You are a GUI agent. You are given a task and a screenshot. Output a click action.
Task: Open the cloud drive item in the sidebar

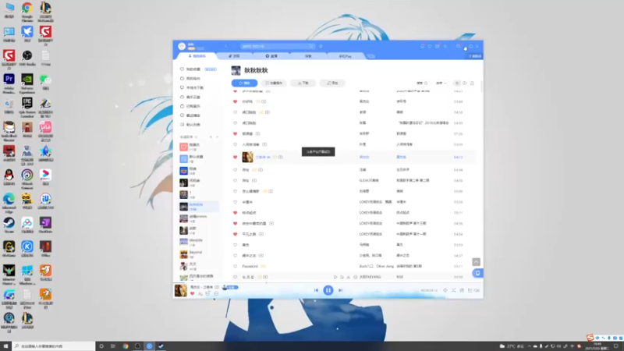(190, 97)
